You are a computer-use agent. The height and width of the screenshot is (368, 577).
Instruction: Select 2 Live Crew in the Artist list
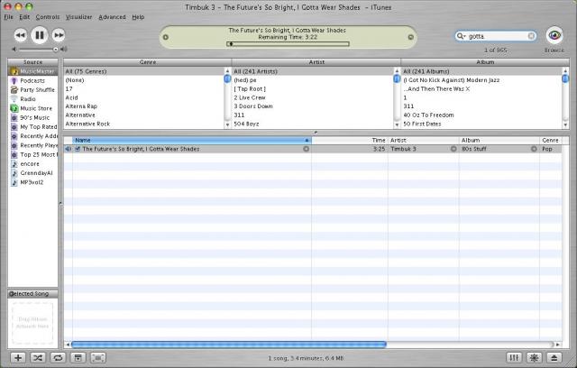(x=313, y=97)
